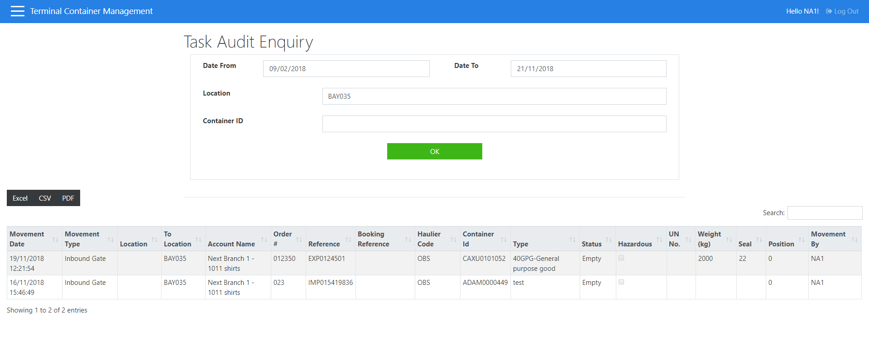Click the table Search box

click(x=825, y=213)
